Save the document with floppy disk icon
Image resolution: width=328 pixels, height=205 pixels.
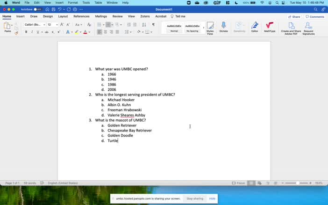tap(54, 9)
